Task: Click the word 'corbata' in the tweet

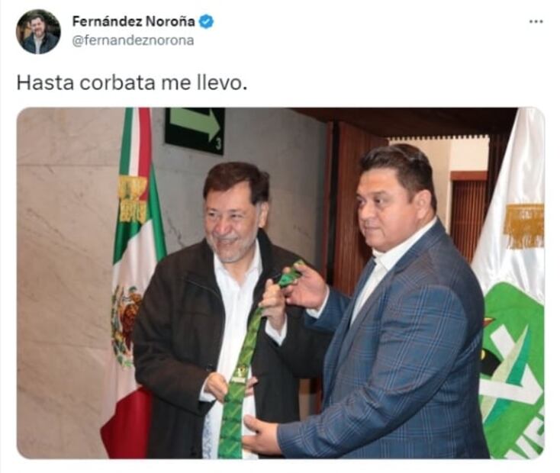Action: (117, 82)
